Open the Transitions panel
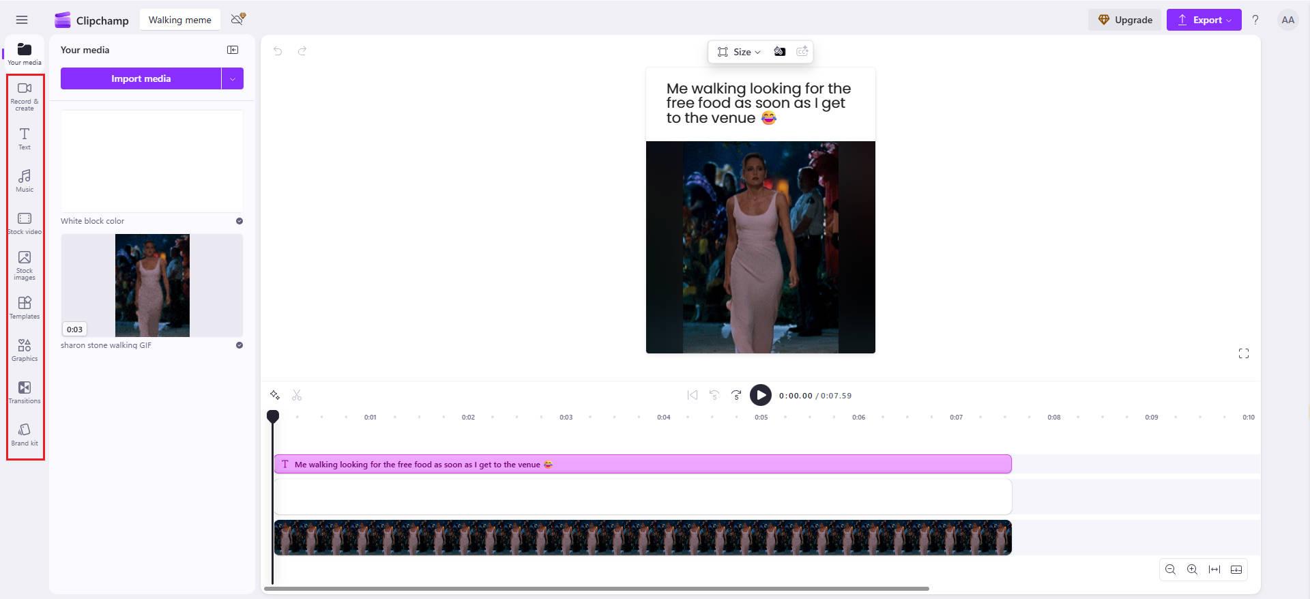The height and width of the screenshot is (599, 1310). [25, 392]
